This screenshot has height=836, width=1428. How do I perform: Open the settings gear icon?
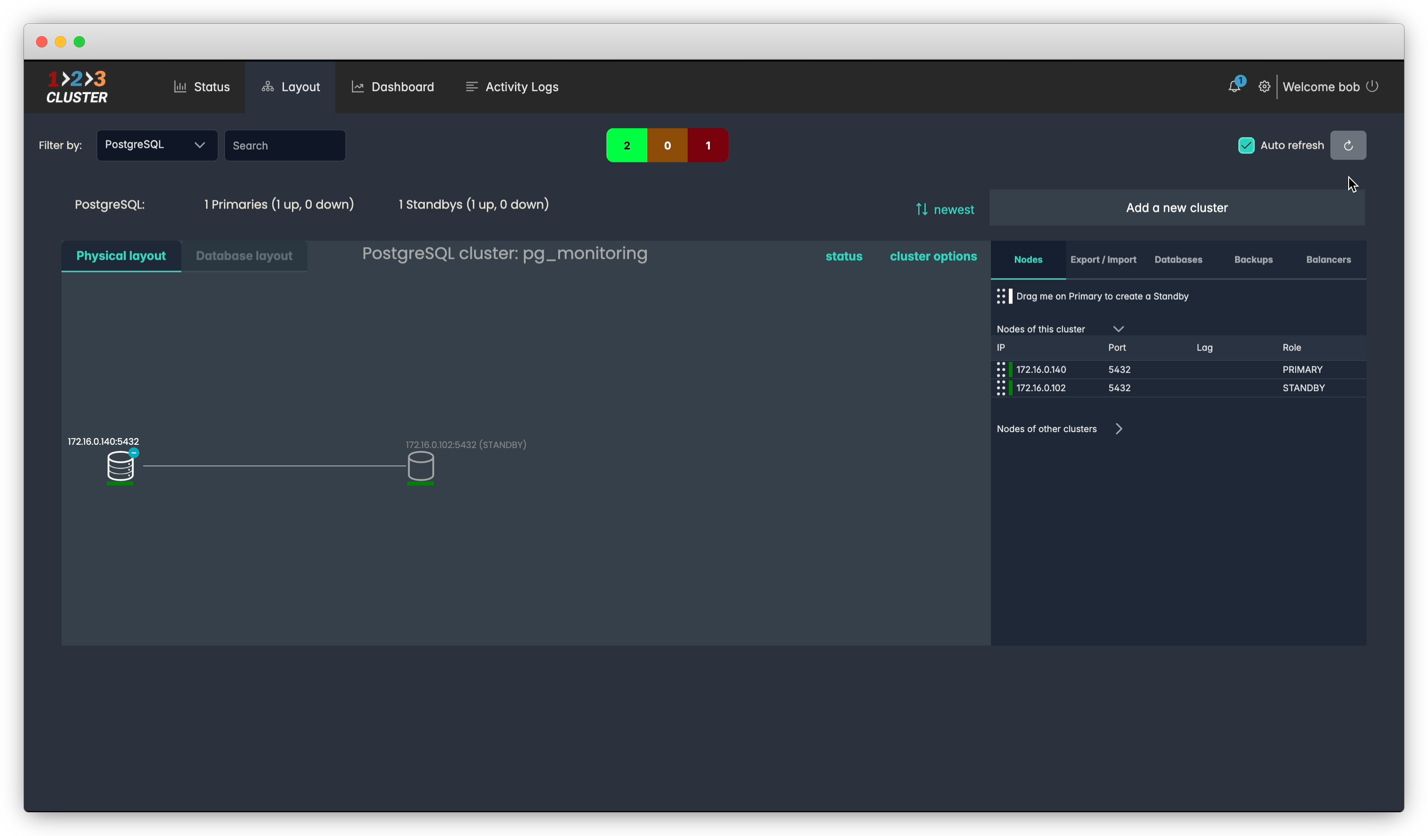pos(1264,86)
